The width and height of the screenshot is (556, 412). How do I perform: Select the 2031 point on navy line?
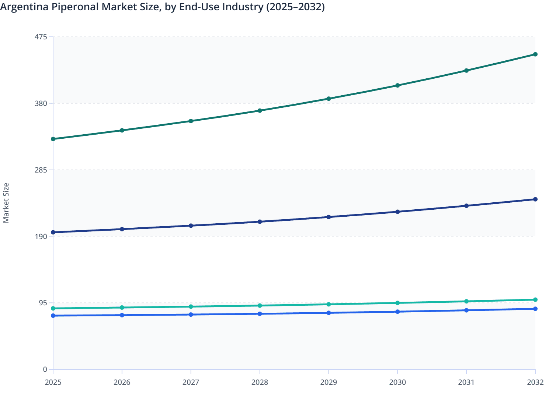(466, 206)
